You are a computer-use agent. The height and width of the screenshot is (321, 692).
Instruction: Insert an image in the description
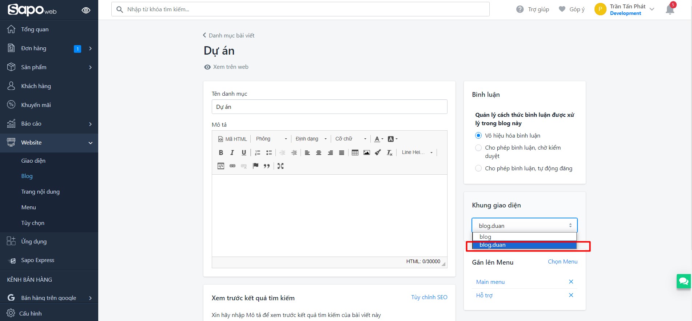(367, 152)
